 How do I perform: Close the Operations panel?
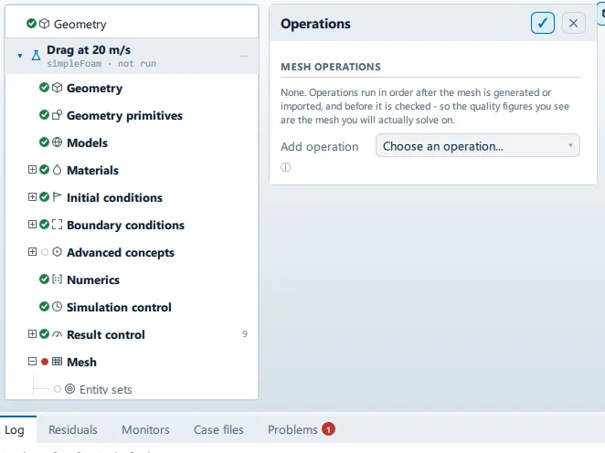pyautogui.click(x=573, y=23)
